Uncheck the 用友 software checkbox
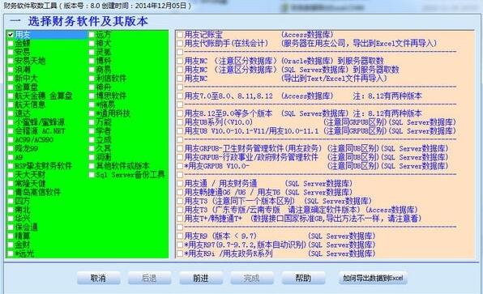This screenshot has height=294, width=483. [11, 35]
